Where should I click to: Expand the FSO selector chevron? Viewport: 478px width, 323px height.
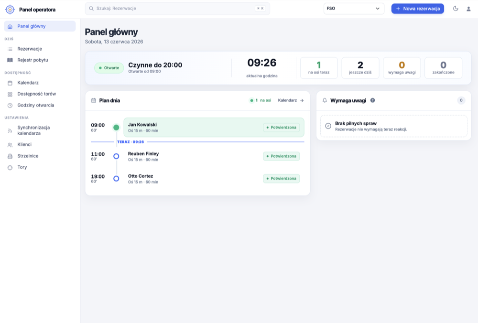(x=378, y=9)
